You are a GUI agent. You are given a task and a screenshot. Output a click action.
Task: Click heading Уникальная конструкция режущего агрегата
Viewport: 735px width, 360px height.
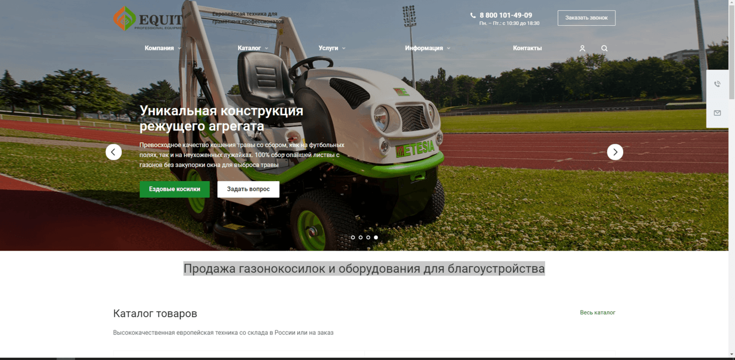221,119
